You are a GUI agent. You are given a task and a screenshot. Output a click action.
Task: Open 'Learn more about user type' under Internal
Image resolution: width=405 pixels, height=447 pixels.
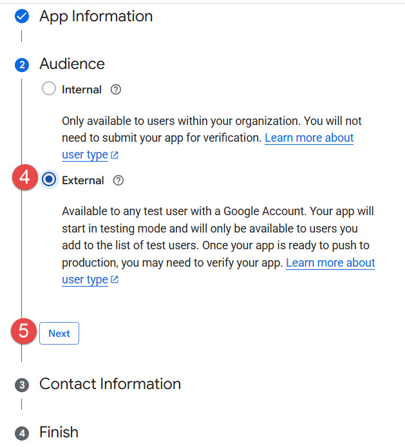308,138
